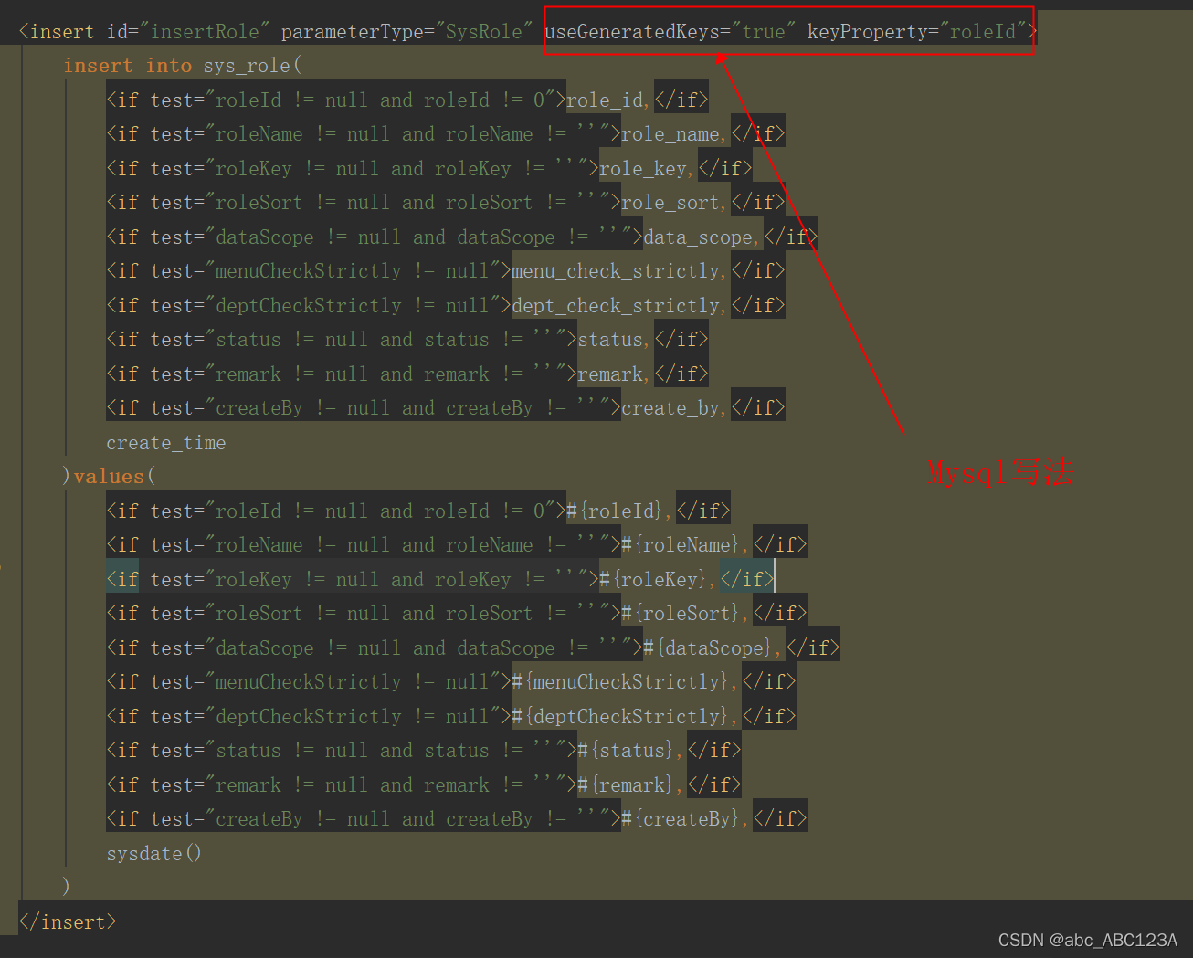This screenshot has height=958, width=1193.
Task: Click the remark, column text
Action: 614,374
